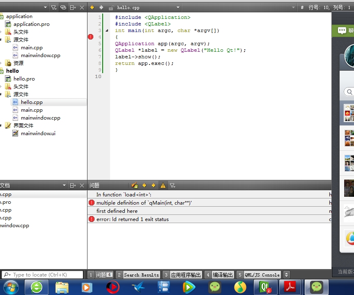Click the Type to locate search field
354x295 pixels.
point(43,275)
